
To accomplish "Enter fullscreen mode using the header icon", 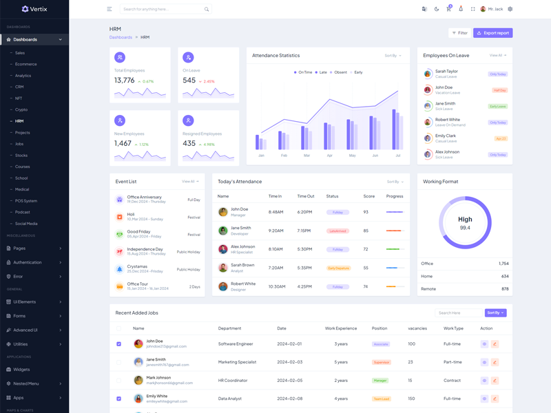I will tap(472, 9).
